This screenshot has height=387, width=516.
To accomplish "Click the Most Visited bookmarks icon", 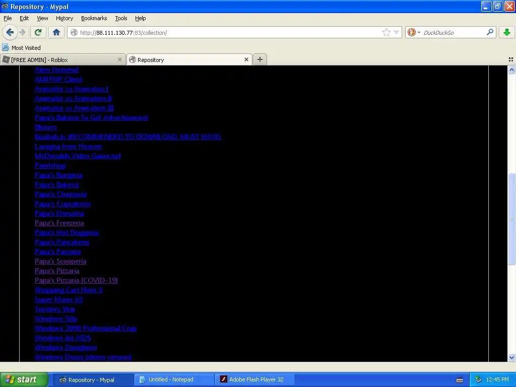I will click(5, 47).
